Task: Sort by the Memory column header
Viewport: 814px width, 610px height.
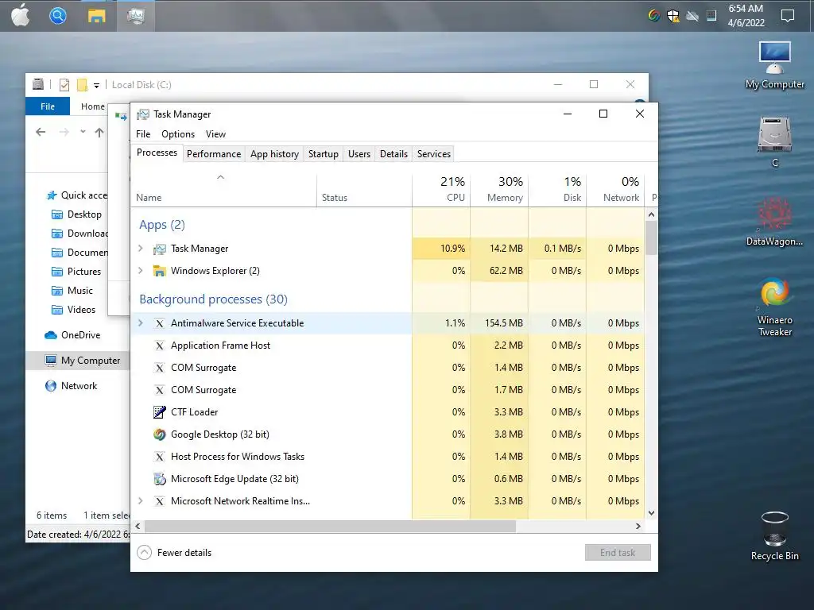Action: 499,189
